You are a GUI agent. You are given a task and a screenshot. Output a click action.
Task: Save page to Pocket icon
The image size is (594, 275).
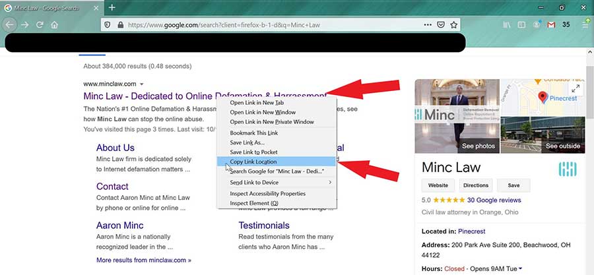click(441, 25)
